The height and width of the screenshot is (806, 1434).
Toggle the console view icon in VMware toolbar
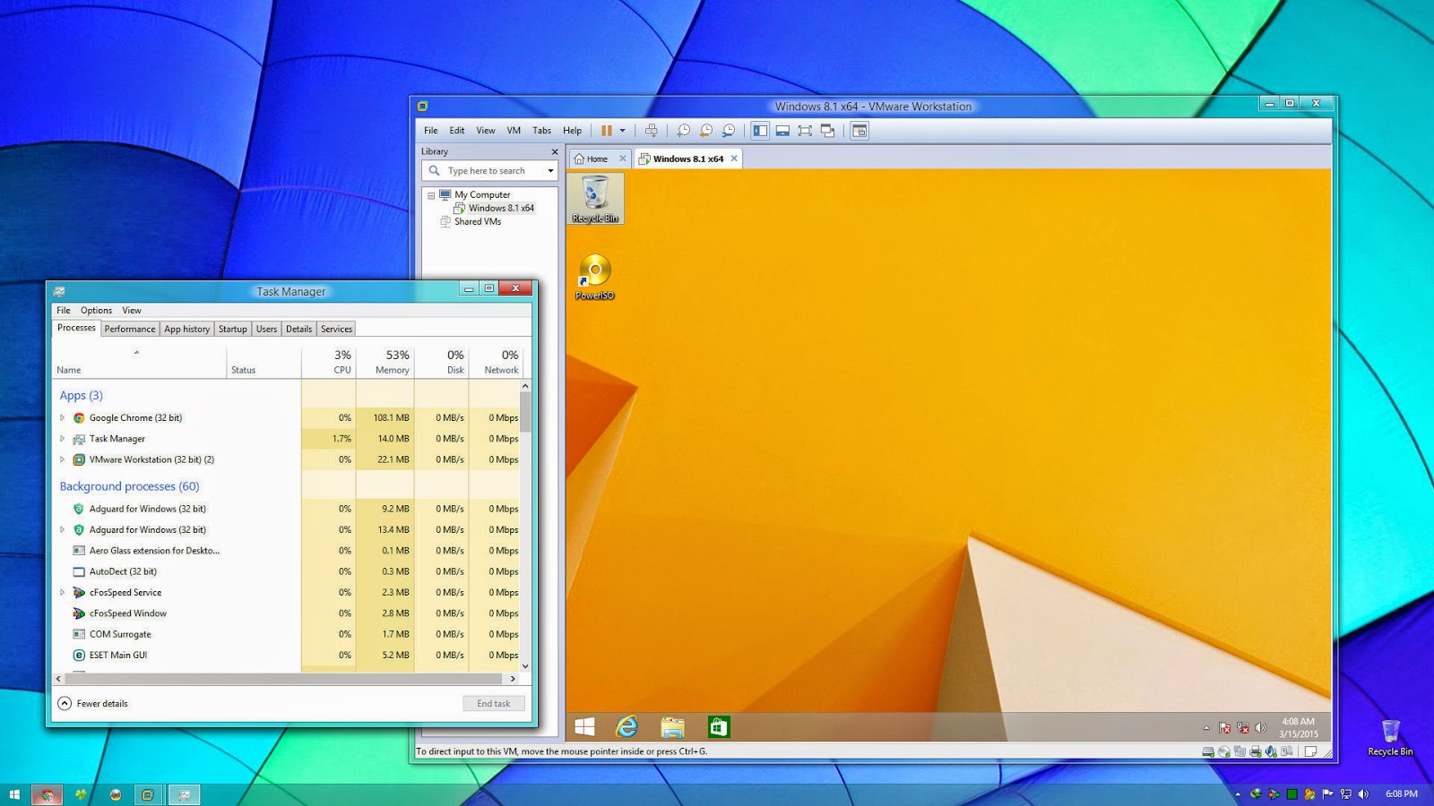pyautogui.click(x=860, y=131)
